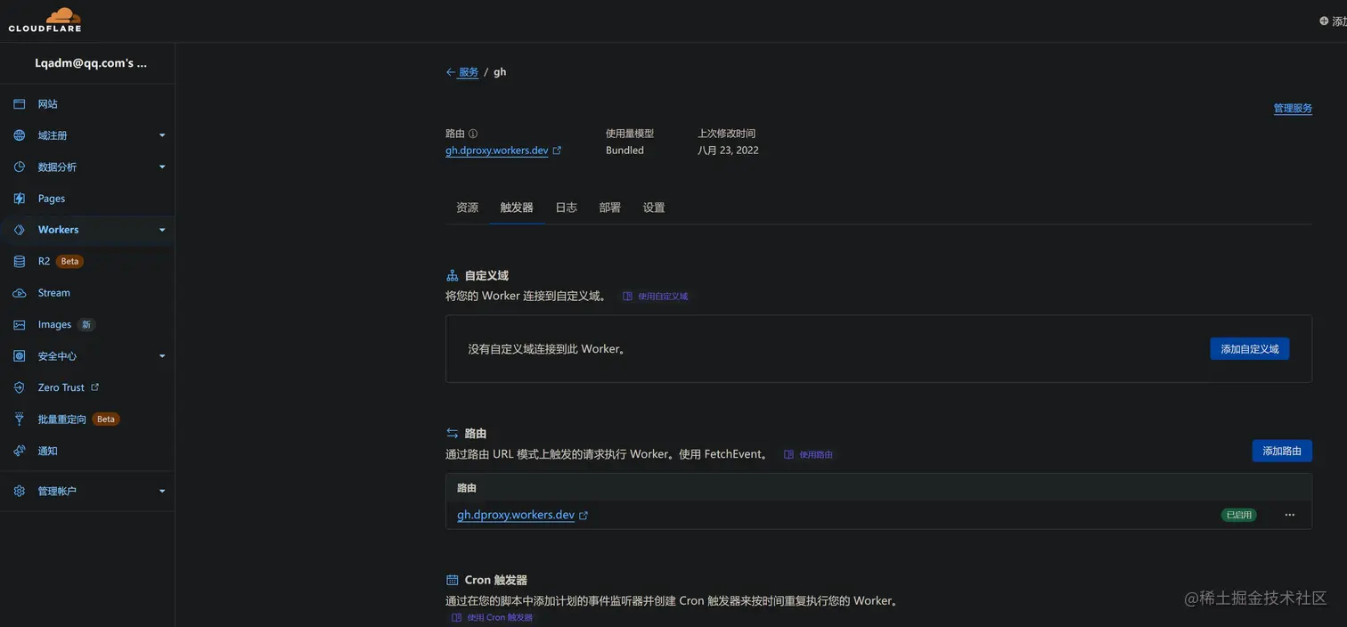Click the 添加自定义域 button
This screenshot has height=627, width=1347.
(1249, 349)
